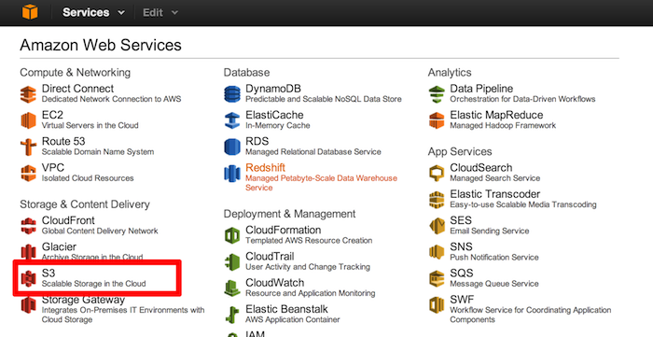Open the Edit dropdown menu

(160, 12)
